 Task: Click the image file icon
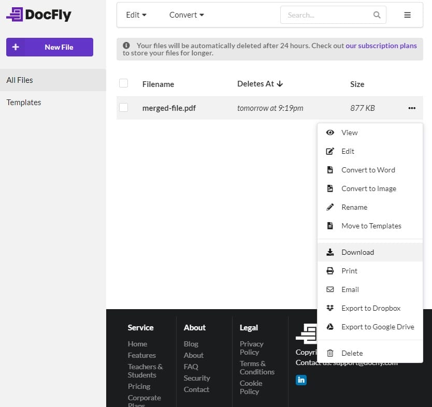330,188
